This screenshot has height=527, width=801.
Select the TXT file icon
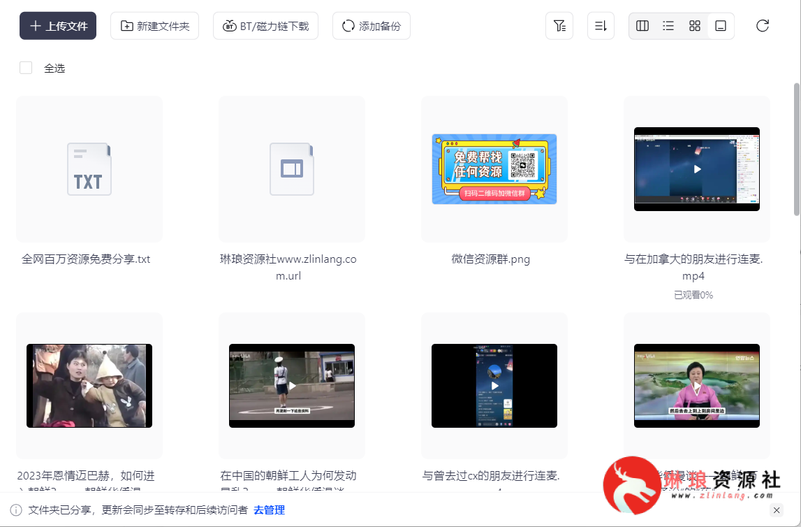(89, 169)
